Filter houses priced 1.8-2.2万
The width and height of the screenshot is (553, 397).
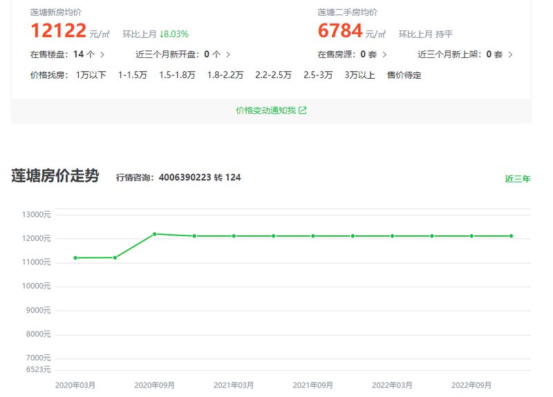pyautogui.click(x=225, y=75)
